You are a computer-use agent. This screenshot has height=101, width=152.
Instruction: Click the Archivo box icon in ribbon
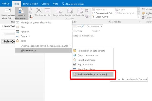pos(47,10)
